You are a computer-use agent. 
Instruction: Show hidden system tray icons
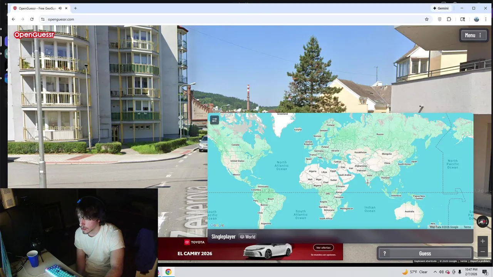click(435, 272)
